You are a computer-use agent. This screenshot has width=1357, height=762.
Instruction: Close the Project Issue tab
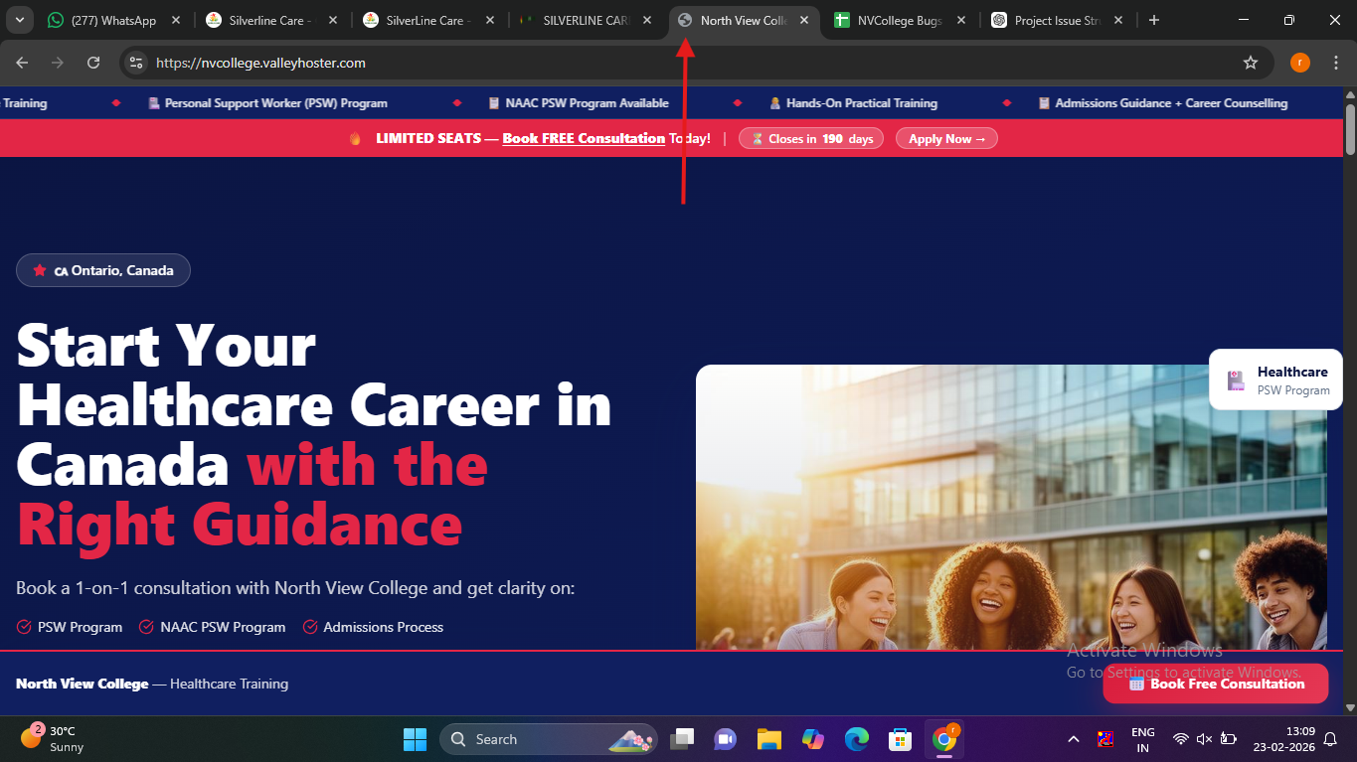pyautogui.click(x=1117, y=20)
